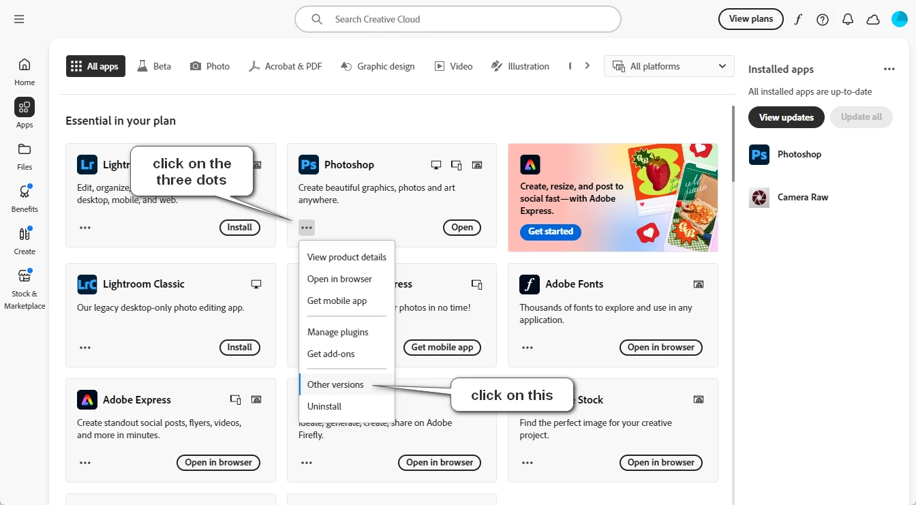Click the View plans button

[751, 19]
